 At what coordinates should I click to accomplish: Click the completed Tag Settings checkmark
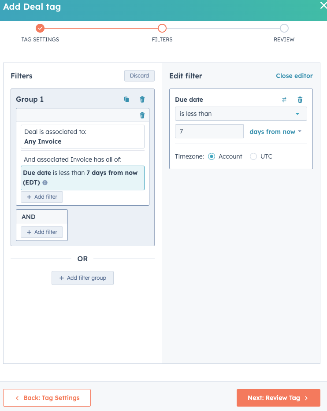[x=40, y=28]
